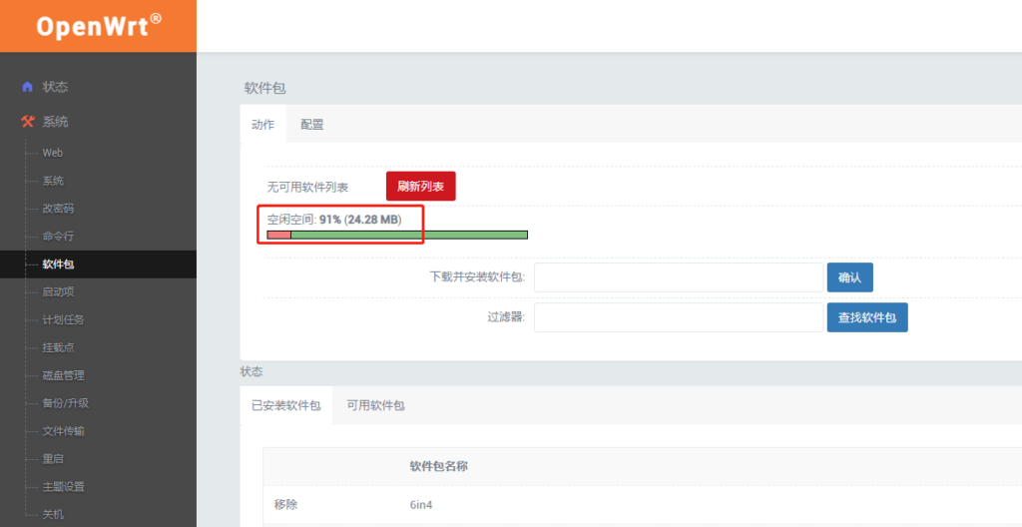Collapse the 系统 sidebar menu
Viewport: 1022px width, 527px height.
pyautogui.click(x=56, y=122)
